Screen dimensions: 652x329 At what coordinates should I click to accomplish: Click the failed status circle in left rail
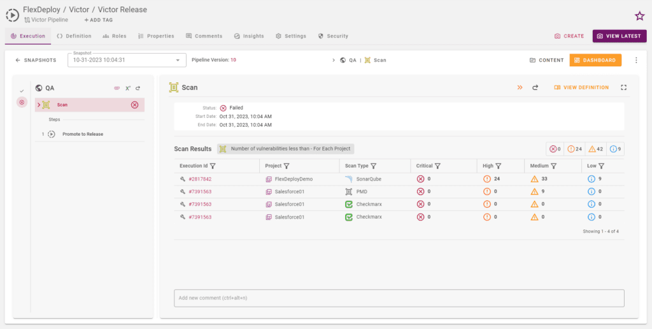click(x=22, y=102)
